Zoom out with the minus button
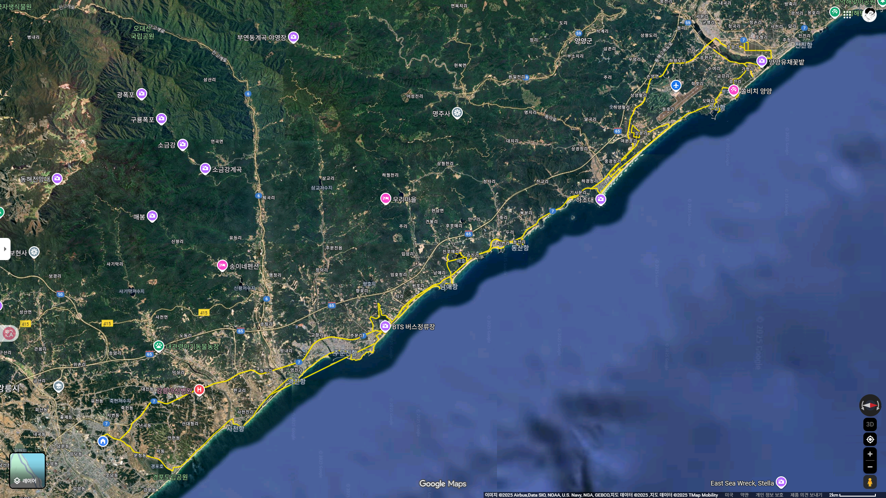The height and width of the screenshot is (498, 886). coord(870,467)
